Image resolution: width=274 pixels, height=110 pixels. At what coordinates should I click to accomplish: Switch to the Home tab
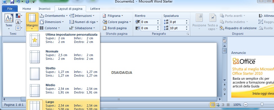tap(26, 9)
